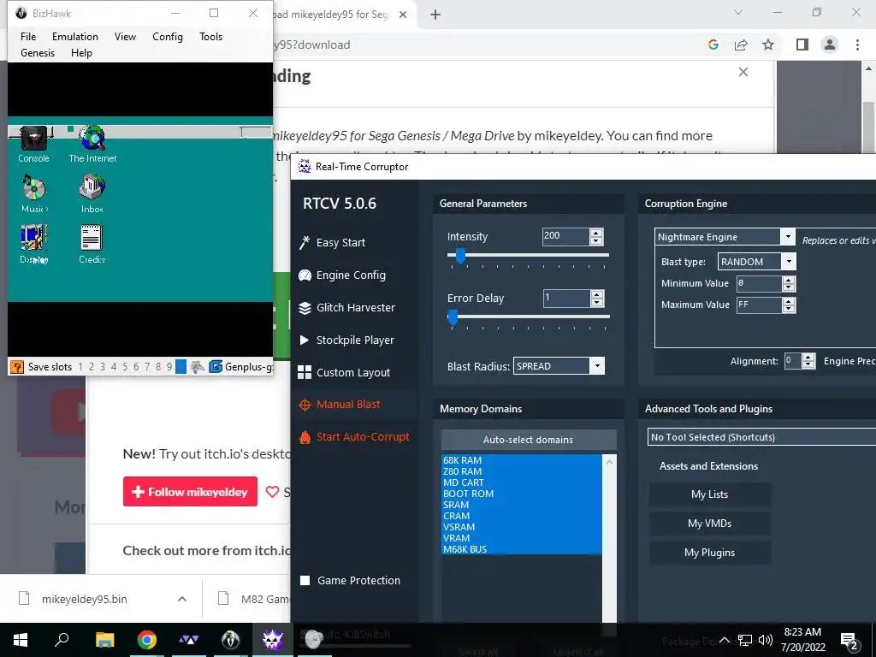Open the BizHawk Help menu
Screen dimensions: 876x657
[81, 52]
